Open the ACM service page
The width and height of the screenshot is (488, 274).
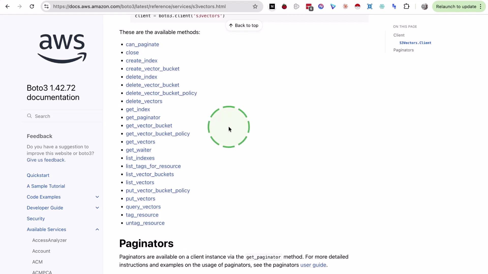pos(37,262)
